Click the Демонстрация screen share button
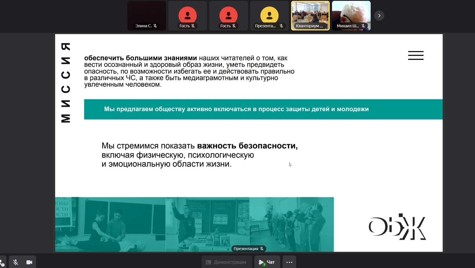Image resolution: width=475 pixels, height=268 pixels. point(227,262)
